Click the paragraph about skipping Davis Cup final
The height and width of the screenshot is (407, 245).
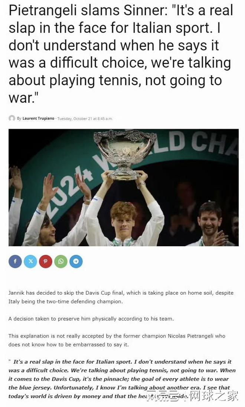121,297
